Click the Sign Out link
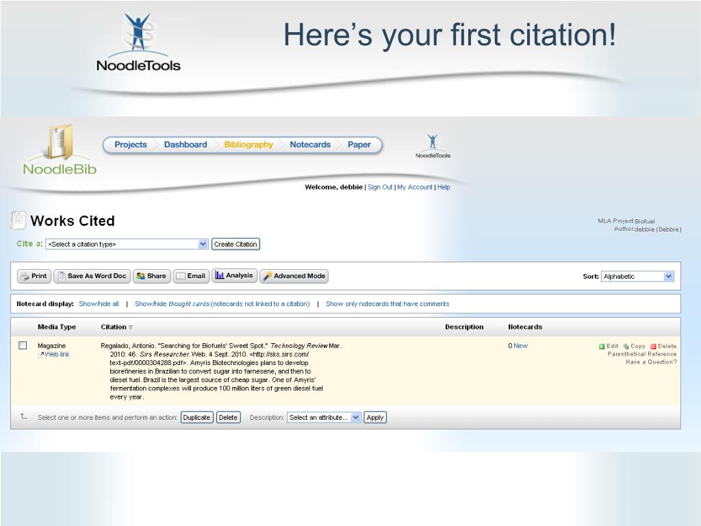The image size is (701, 526). (x=380, y=187)
